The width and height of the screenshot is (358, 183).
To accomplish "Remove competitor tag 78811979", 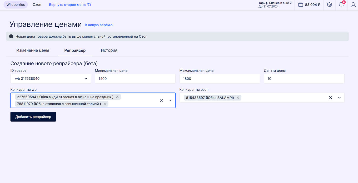I will [x=105, y=104].
